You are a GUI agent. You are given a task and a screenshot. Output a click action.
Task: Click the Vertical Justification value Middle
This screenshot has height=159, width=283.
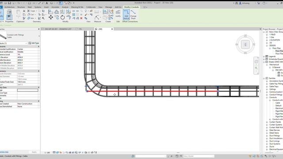27,52
